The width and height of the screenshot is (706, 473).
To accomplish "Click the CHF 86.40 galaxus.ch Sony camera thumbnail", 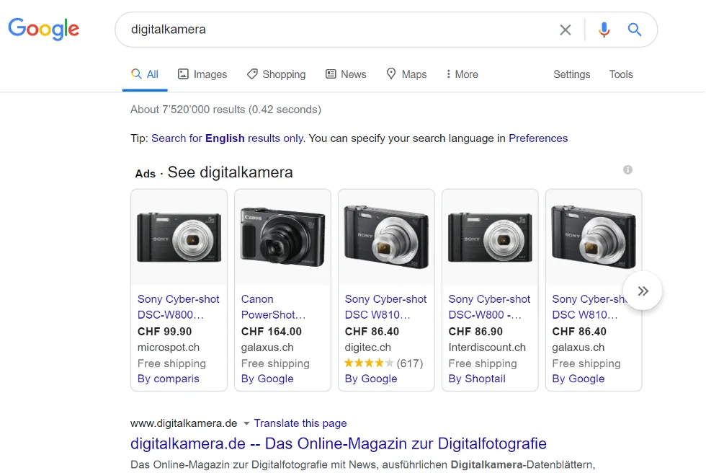I will pyautogui.click(x=594, y=237).
